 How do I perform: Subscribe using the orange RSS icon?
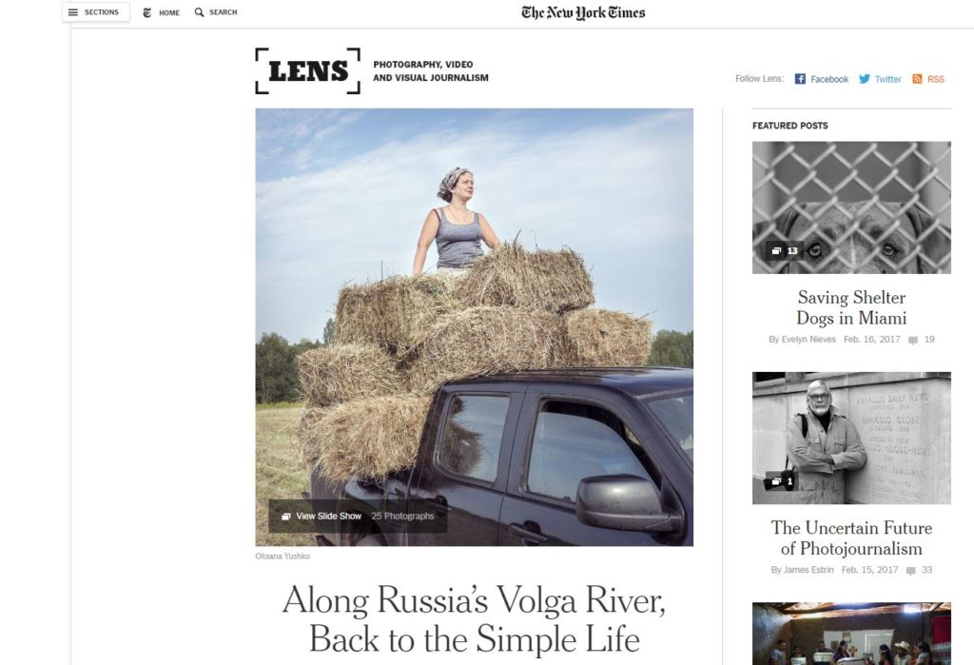coord(917,79)
